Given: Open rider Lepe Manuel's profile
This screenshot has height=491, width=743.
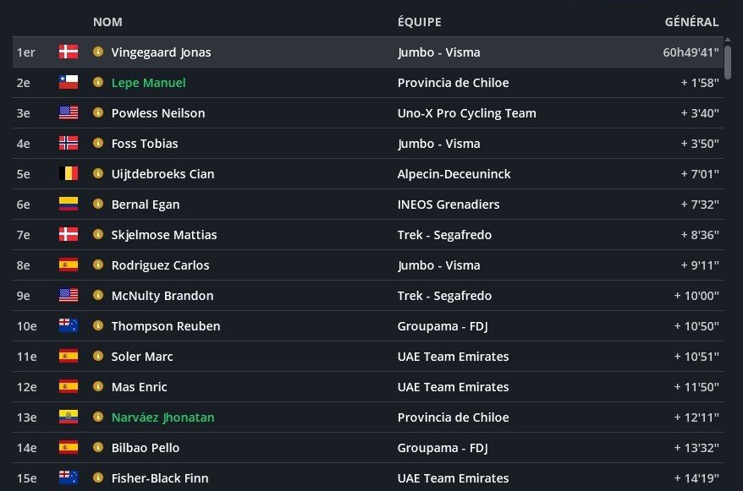Looking at the screenshot, I should [x=149, y=83].
